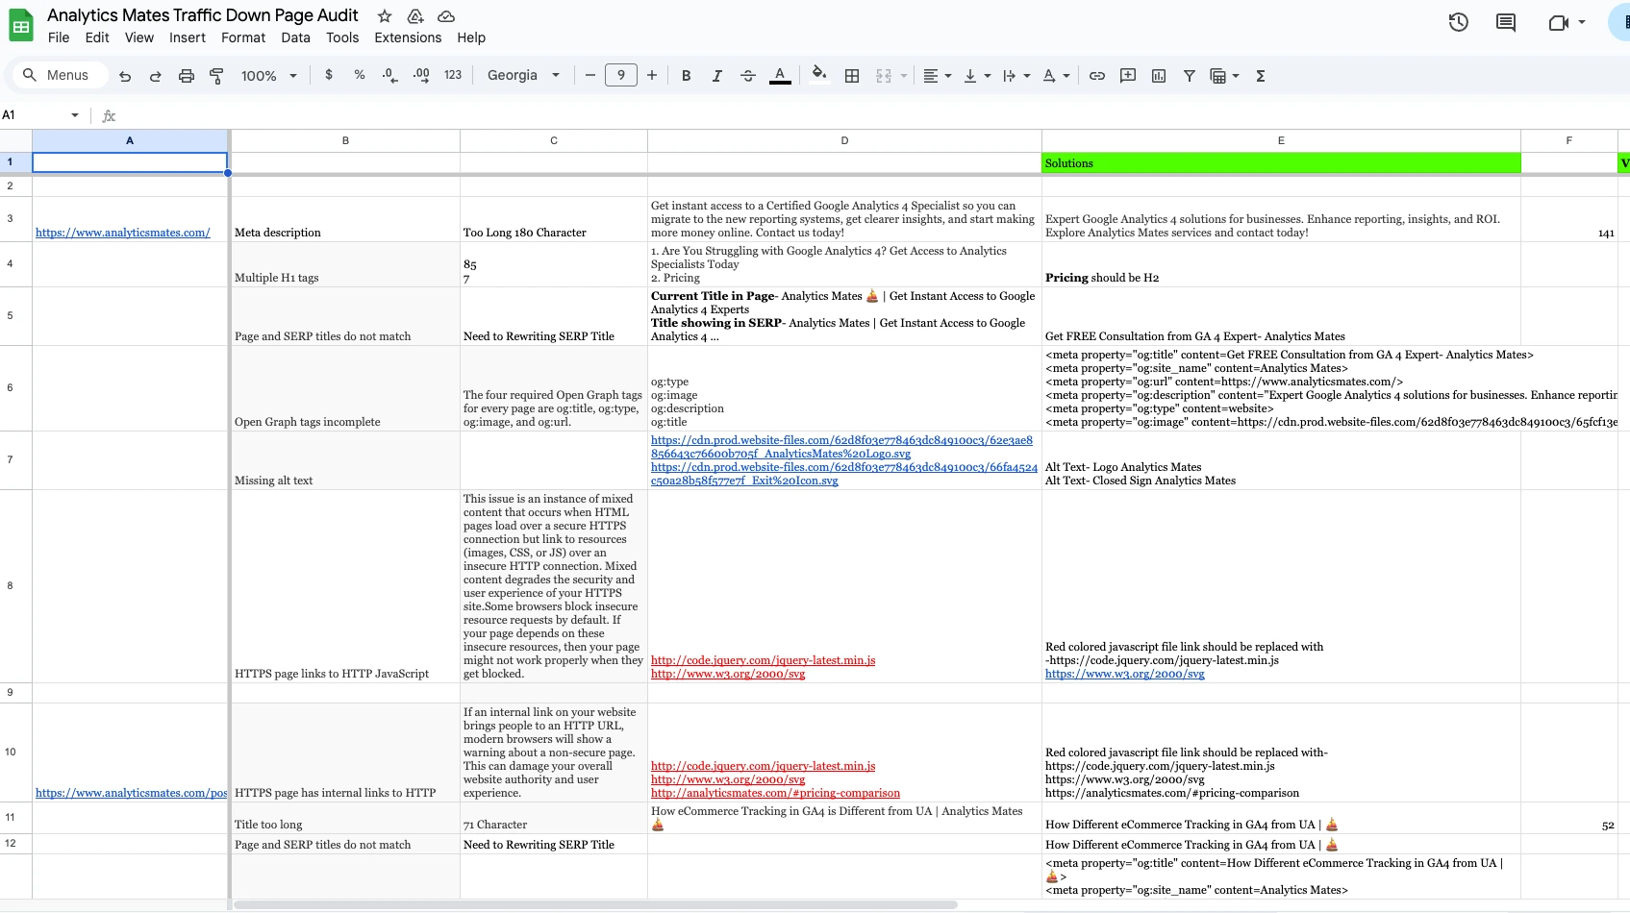Increase font size plus button

(x=652, y=75)
